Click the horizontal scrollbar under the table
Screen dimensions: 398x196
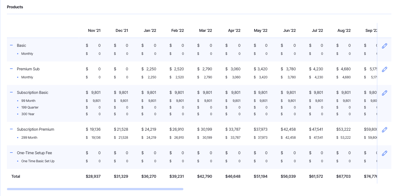pos(95,189)
